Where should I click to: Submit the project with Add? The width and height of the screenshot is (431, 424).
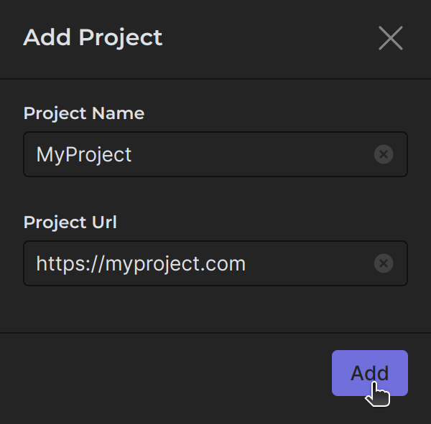pos(369,373)
